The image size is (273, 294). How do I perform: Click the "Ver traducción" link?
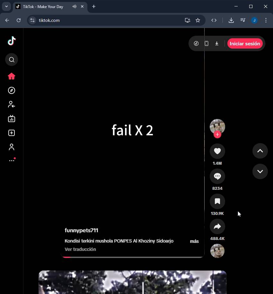click(80, 249)
